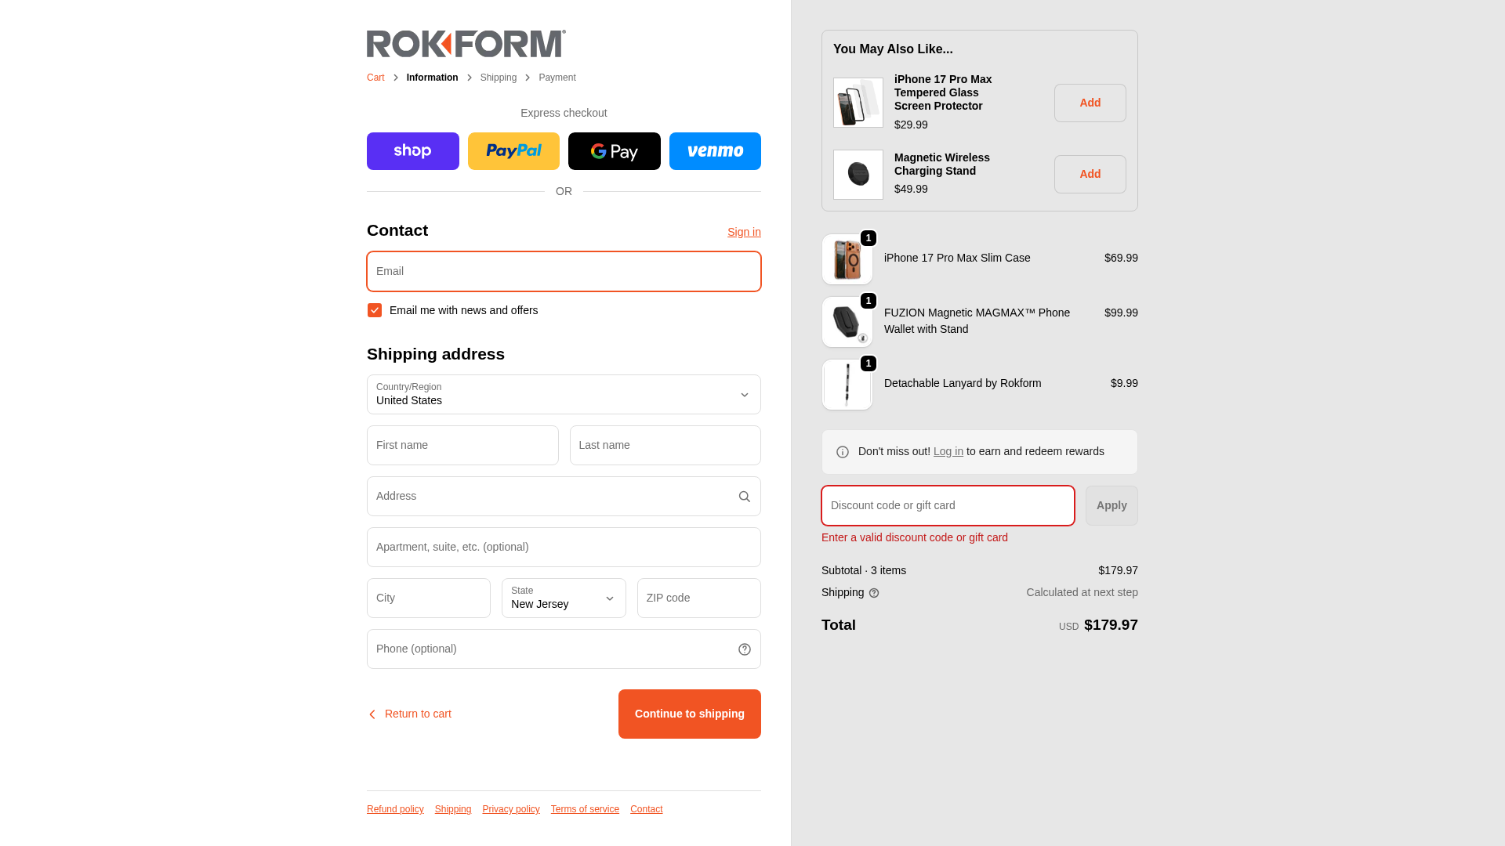Image resolution: width=1505 pixels, height=846 pixels.
Task: Pay with Shop Pay express button
Action: click(412, 151)
